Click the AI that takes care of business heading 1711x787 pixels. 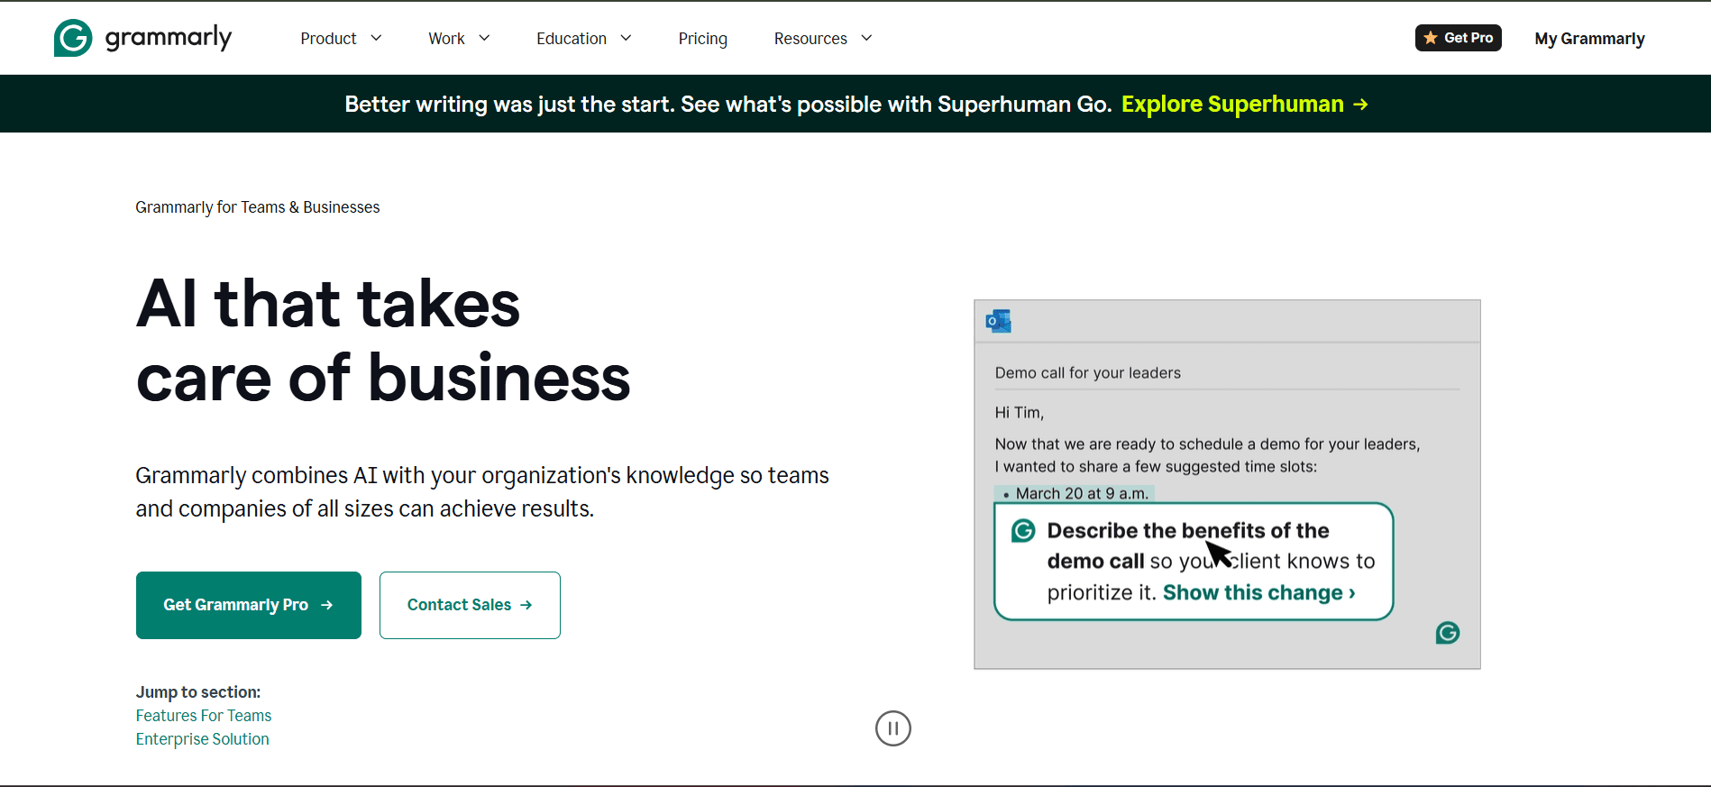(383, 341)
